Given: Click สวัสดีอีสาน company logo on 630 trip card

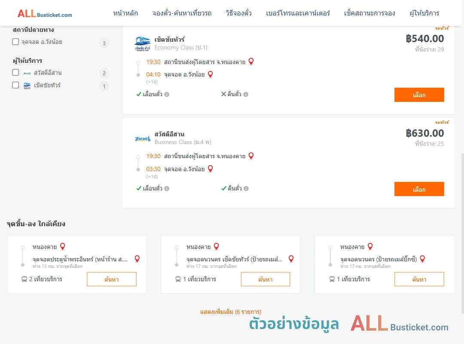Looking at the screenshot, I should tap(143, 138).
